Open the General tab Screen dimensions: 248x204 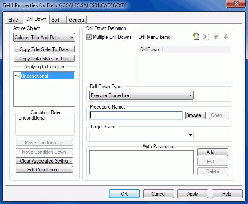[x=77, y=20]
